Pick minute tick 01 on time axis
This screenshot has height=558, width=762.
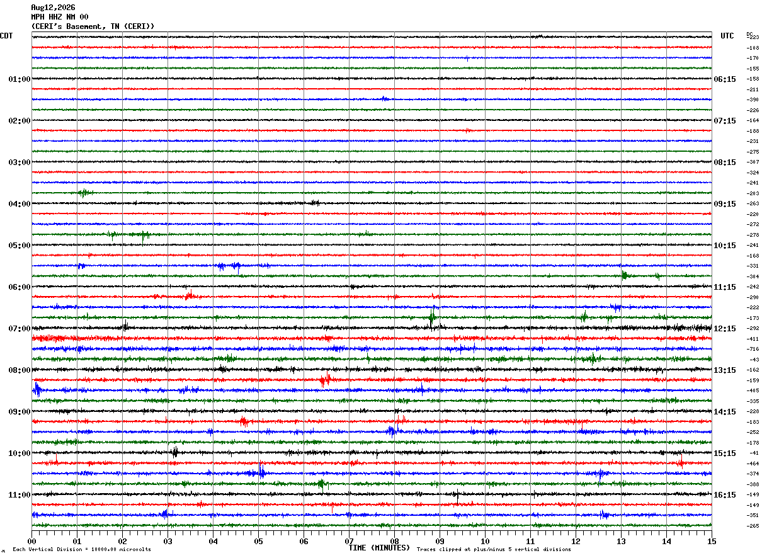[77, 541]
